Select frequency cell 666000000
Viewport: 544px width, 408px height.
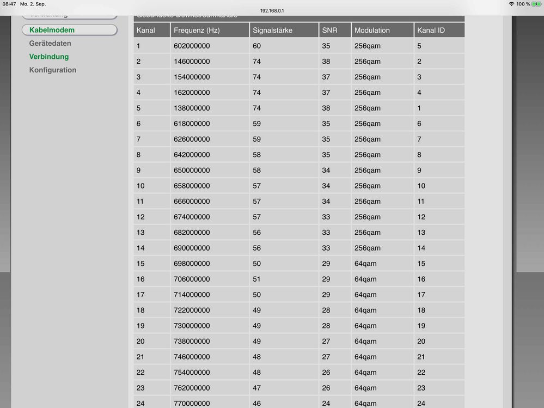click(x=210, y=201)
